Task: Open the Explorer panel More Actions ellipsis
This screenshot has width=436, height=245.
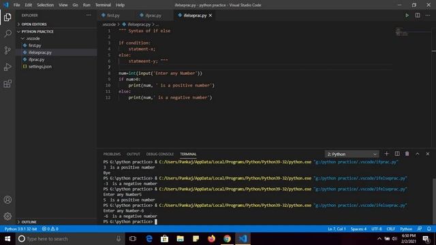Action: (89, 15)
